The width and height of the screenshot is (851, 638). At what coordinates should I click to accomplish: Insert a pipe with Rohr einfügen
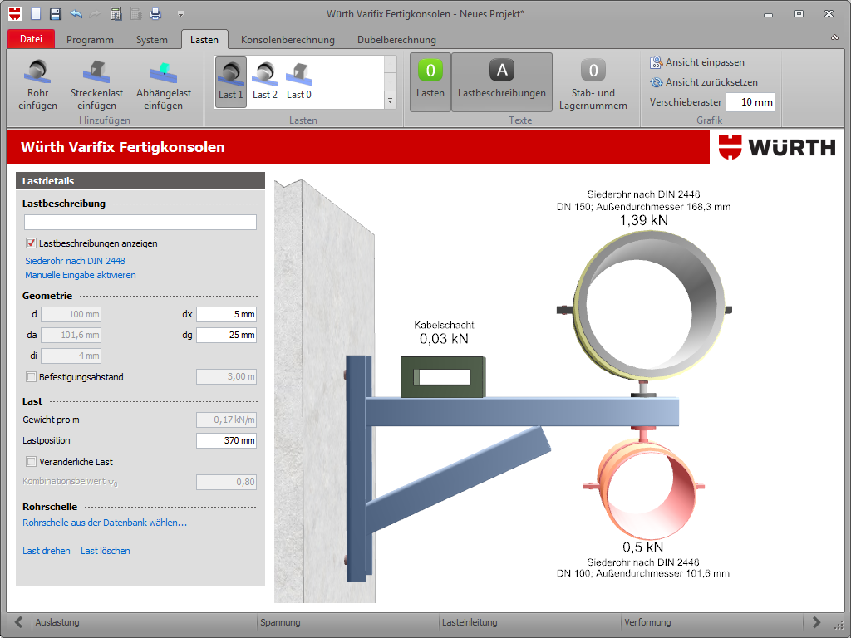pyautogui.click(x=37, y=85)
